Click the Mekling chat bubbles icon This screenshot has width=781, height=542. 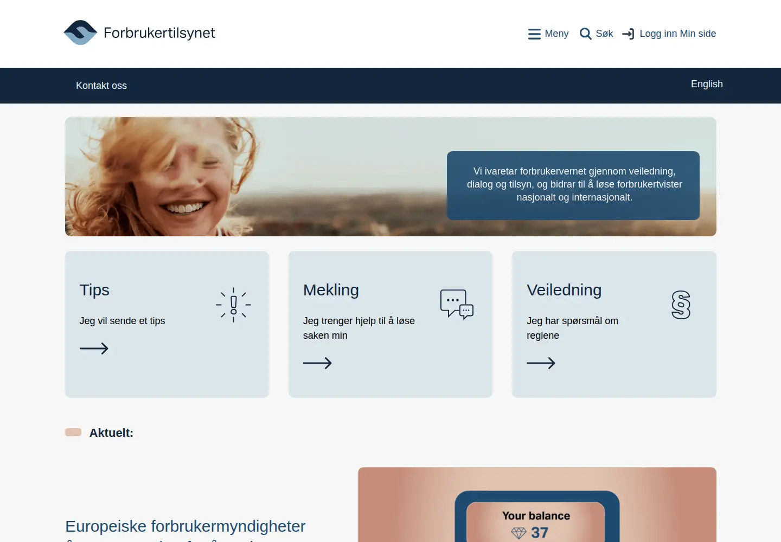pyautogui.click(x=457, y=304)
